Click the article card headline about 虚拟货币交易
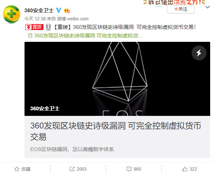The height and width of the screenshot is (174, 215). click(x=115, y=131)
